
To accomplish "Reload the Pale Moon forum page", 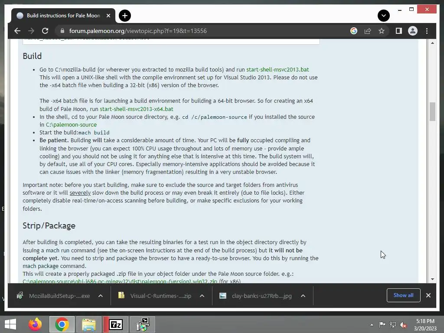I will tap(45, 31).
